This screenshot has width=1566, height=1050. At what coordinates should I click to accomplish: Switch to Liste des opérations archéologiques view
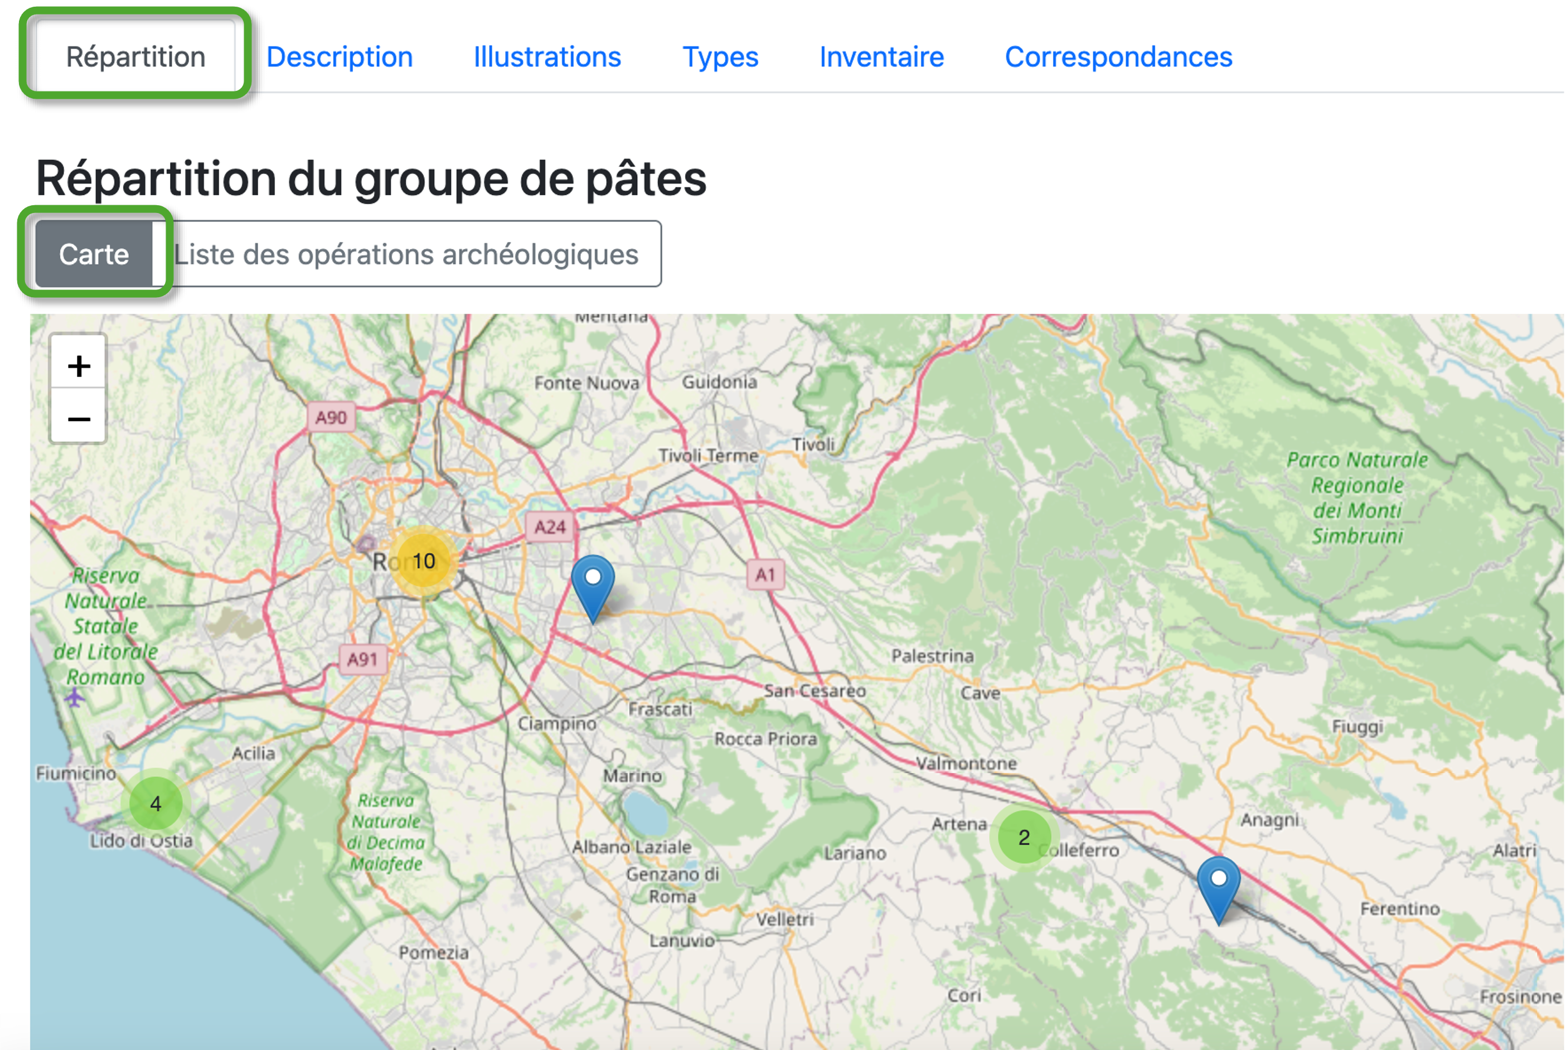[406, 254]
